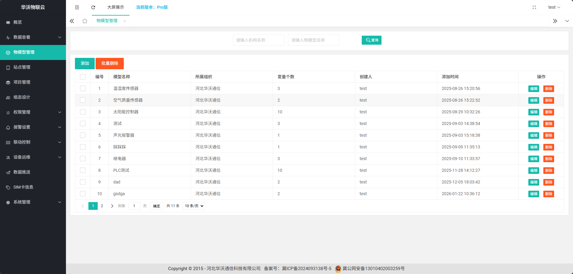573x274 pixels.
Task: Toggle fullscreen mode icon
Action: (x=534, y=7)
